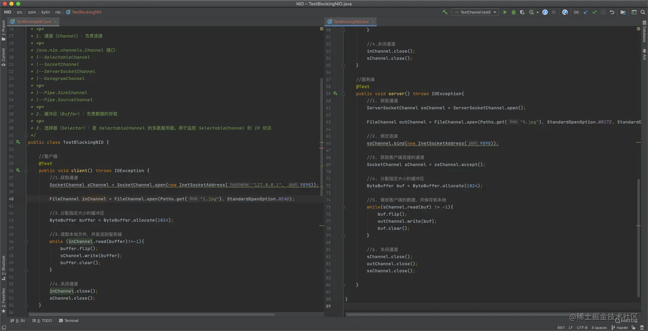Open the Favorites tool window tab
The width and height of the screenshot is (648, 331).
(3, 301)
